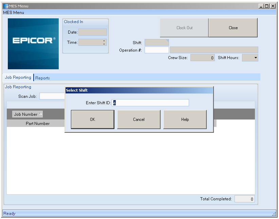Click the Time field in Clocked In

pyautogui.click(x=93, y=42)
